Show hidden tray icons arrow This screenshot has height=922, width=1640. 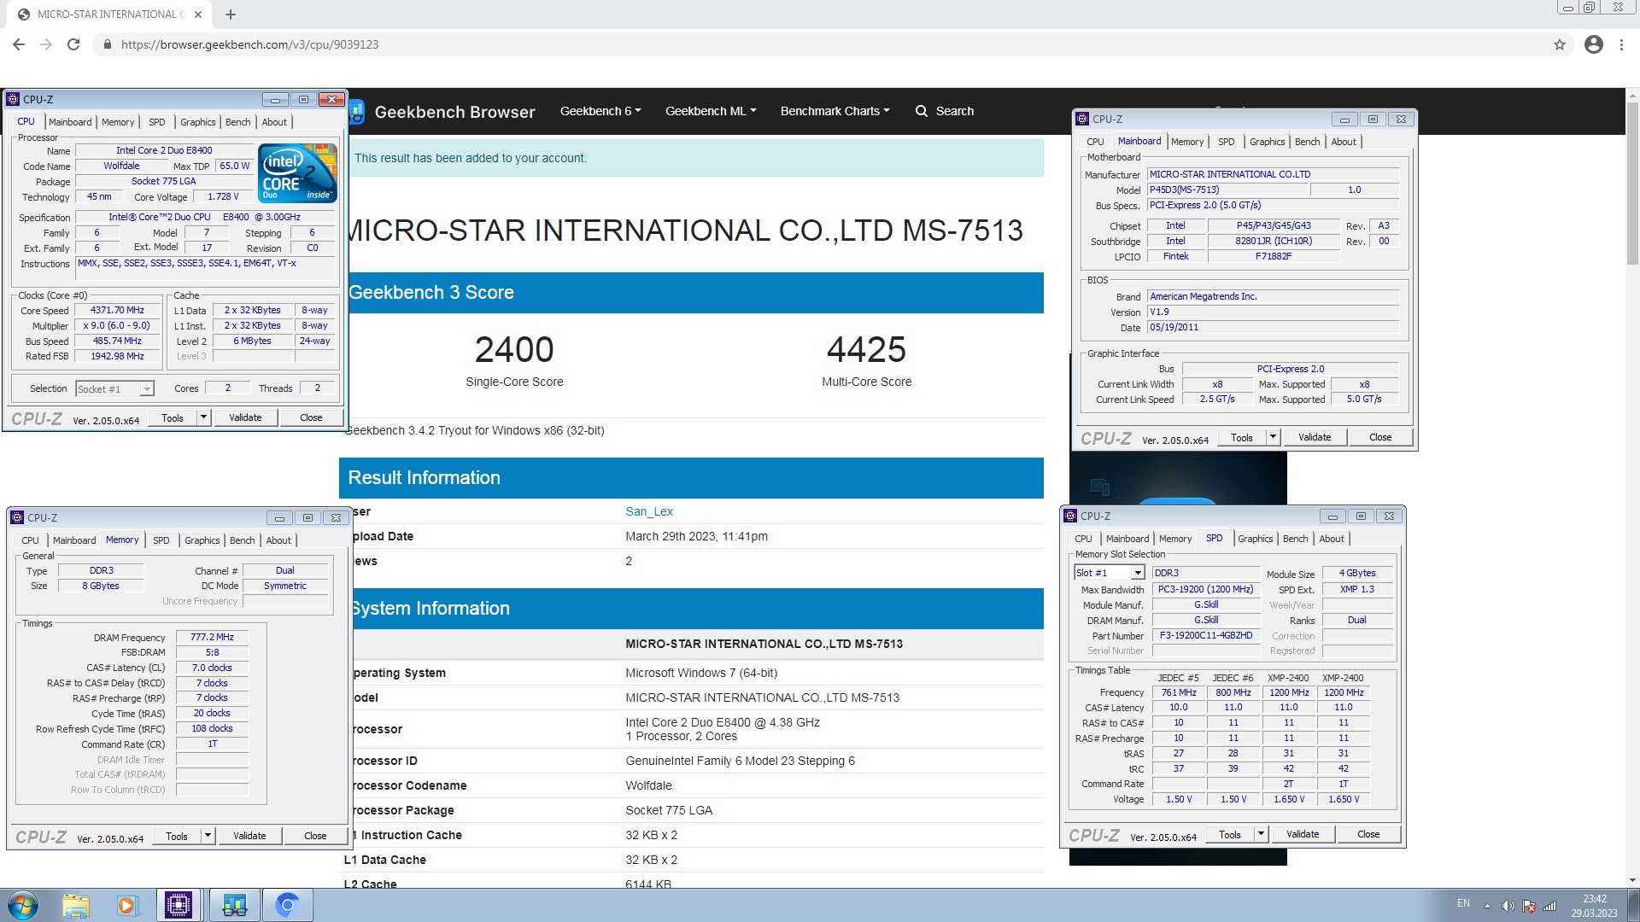click(1487, 906)
